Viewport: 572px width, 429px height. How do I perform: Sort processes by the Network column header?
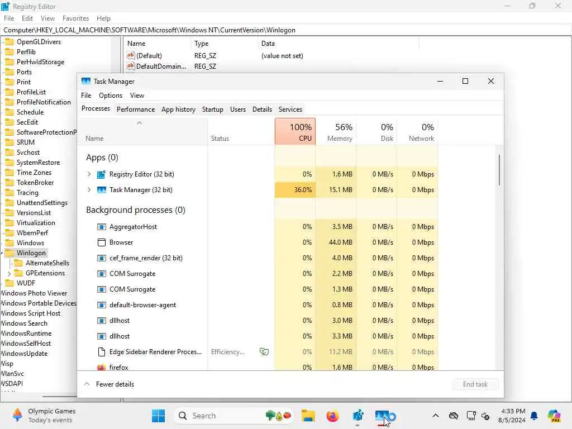click(418, 132)
